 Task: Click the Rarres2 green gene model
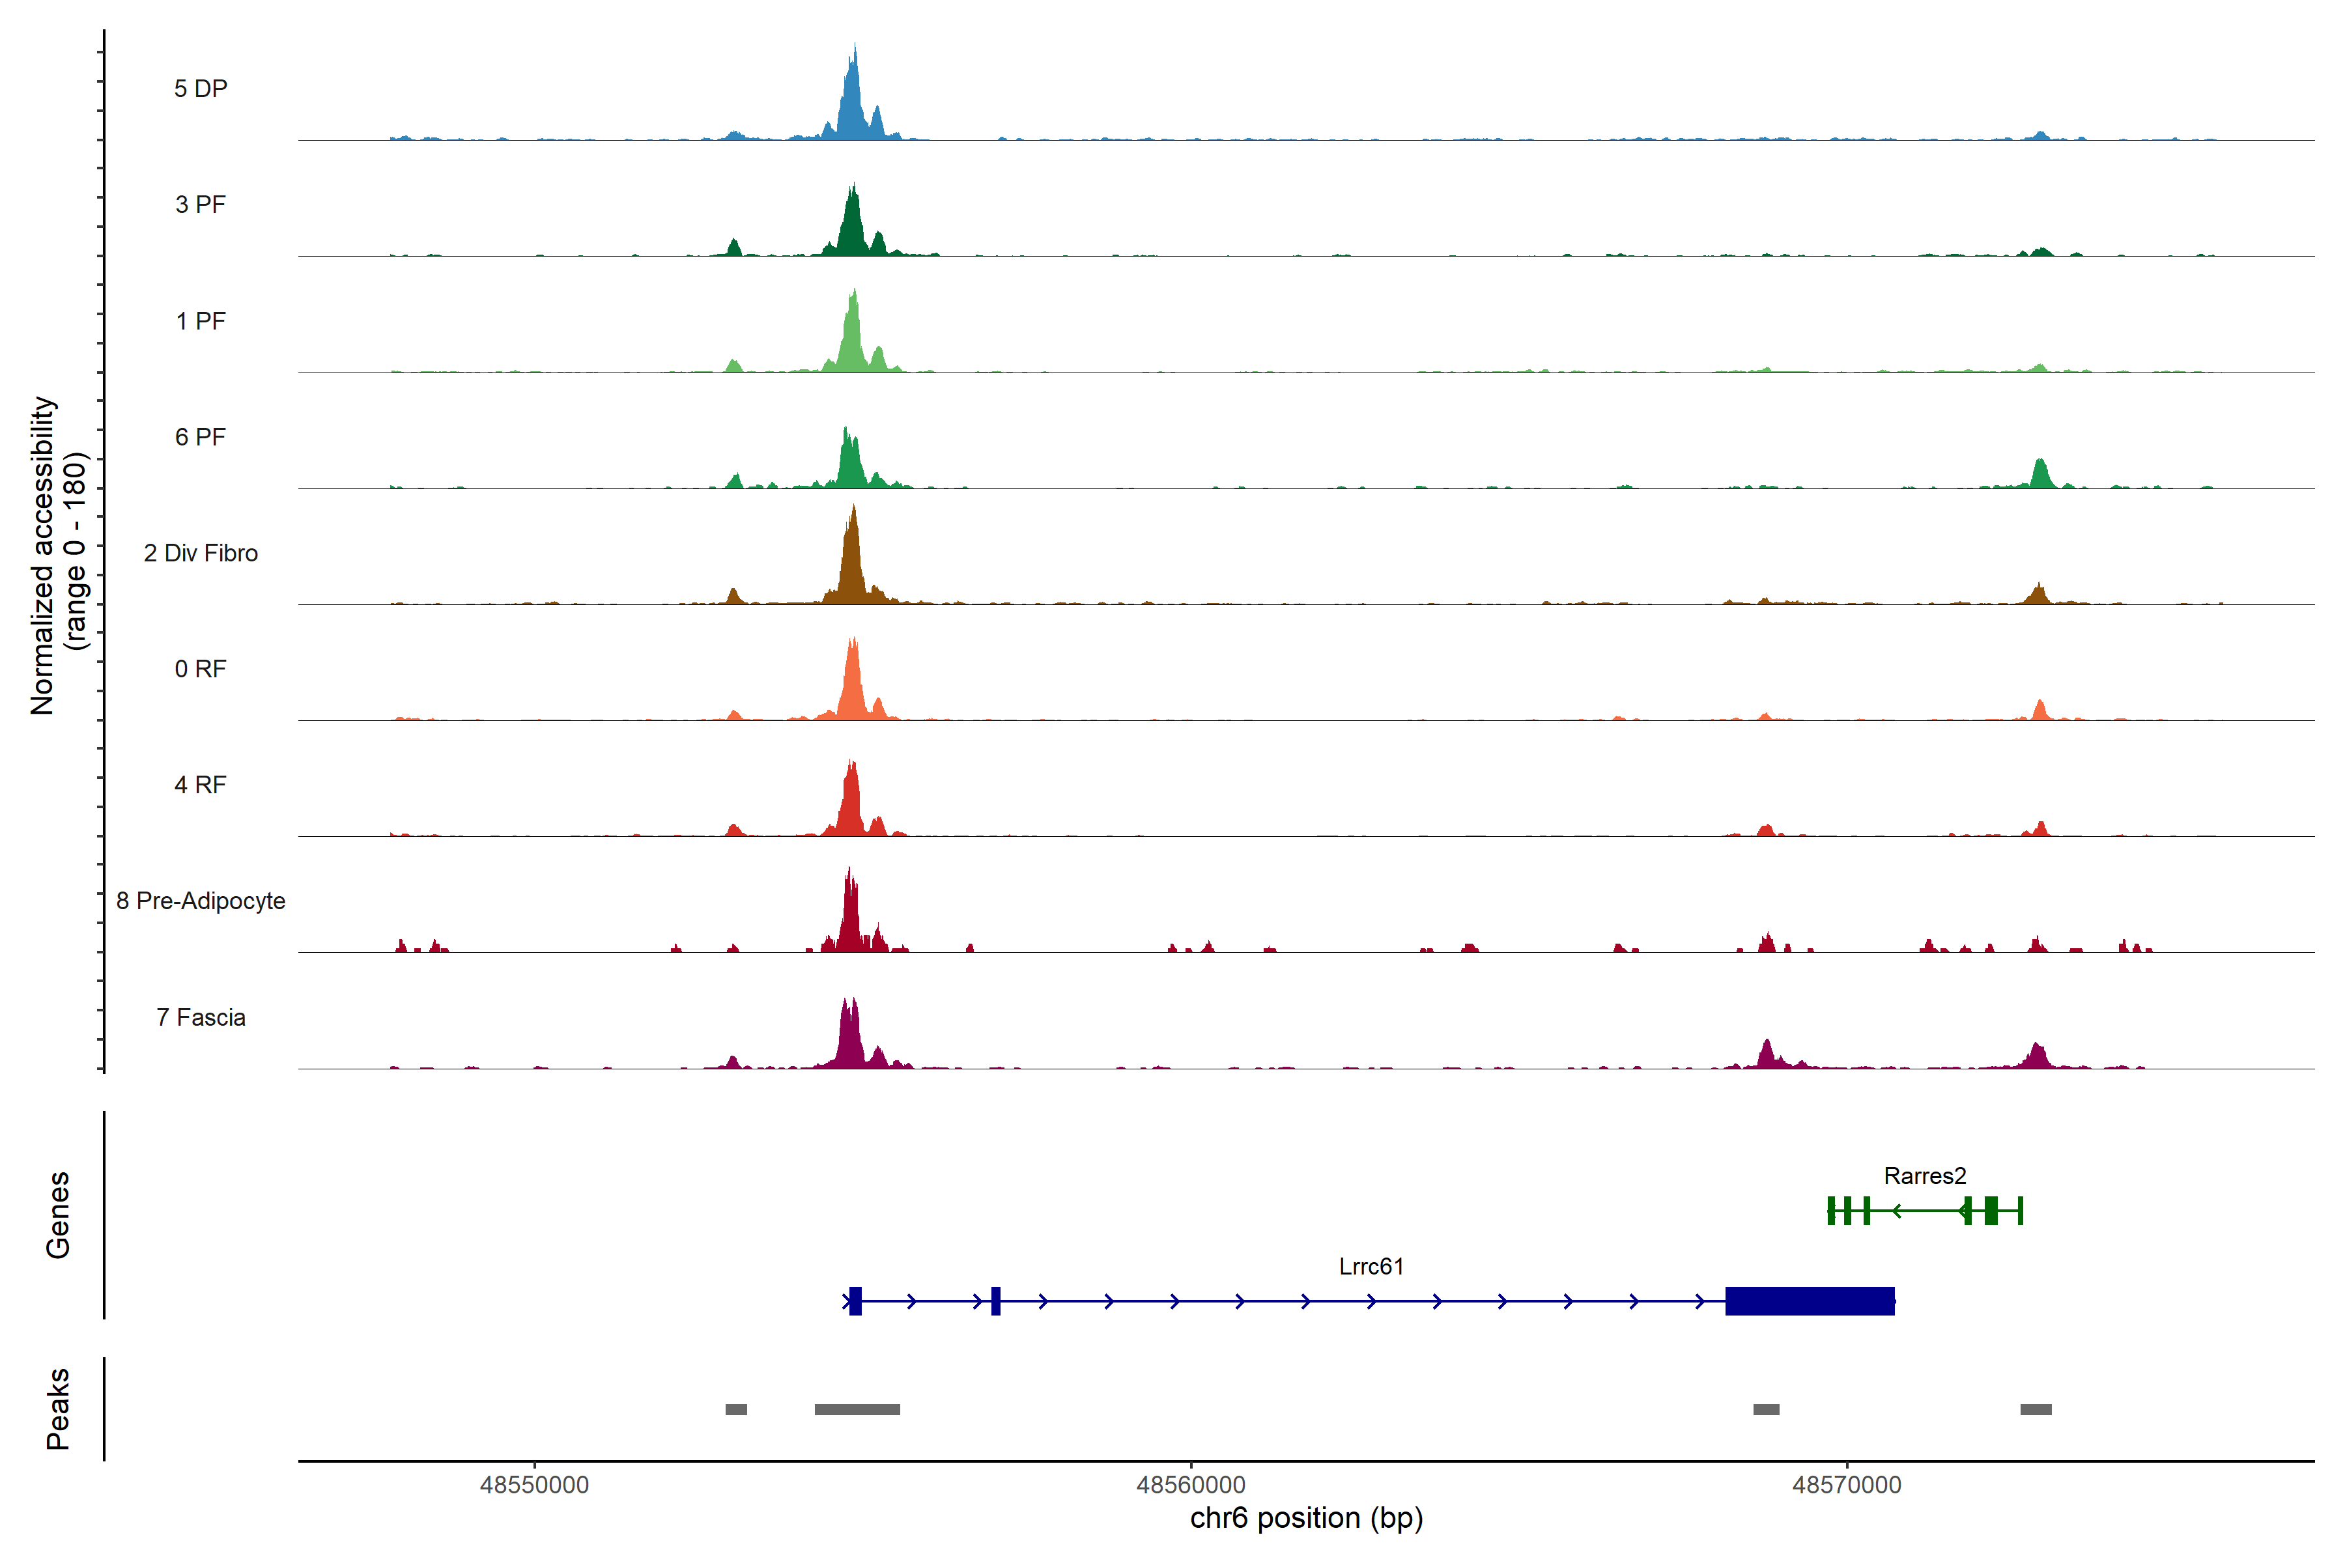click(1924, 1210)
